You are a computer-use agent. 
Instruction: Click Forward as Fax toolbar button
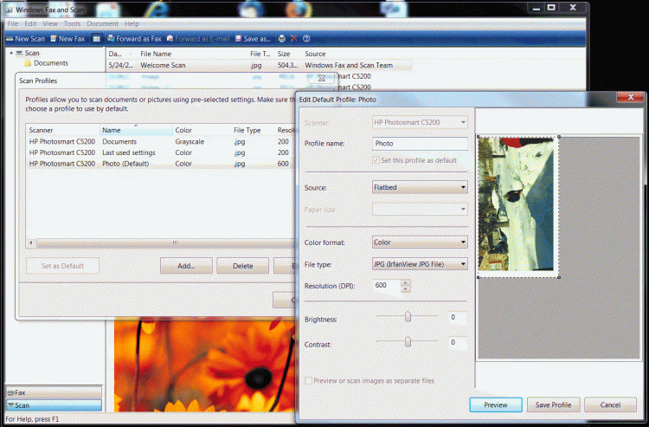tap(134, 38)
